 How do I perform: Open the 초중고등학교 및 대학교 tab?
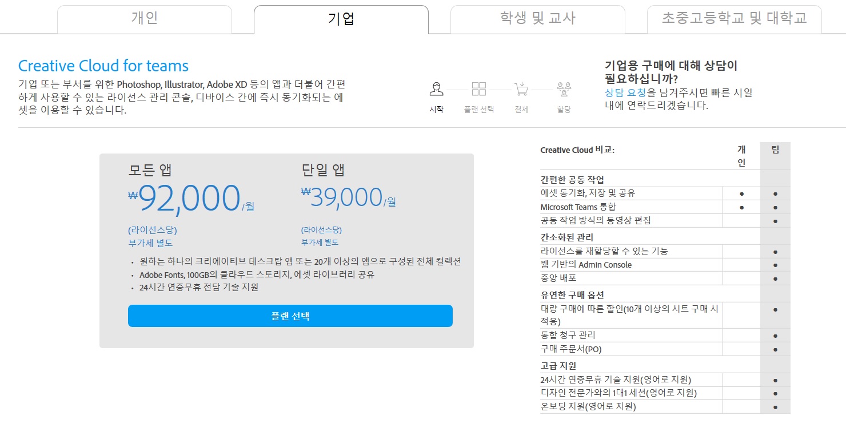pyautogui.click(x=735, y=19)
